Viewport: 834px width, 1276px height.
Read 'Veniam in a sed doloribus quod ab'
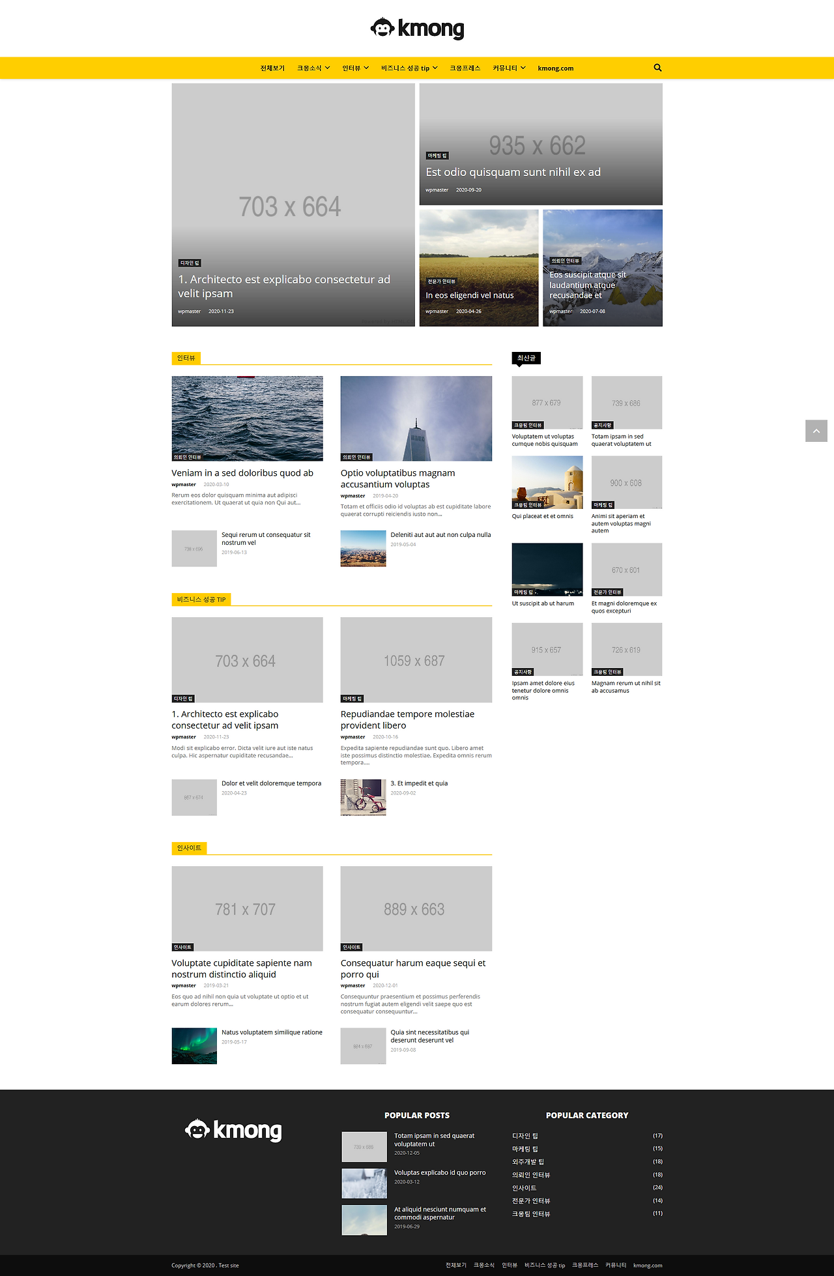pos(242,473)
